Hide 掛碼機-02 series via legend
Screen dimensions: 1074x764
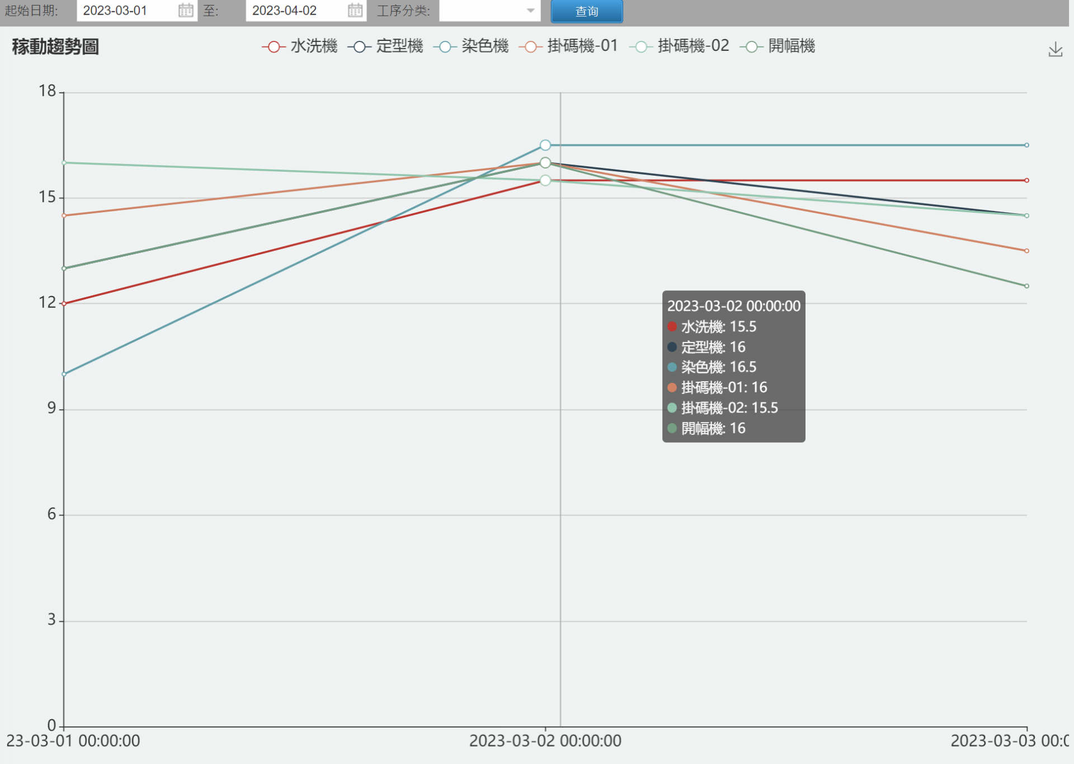(x=679, y=46)
